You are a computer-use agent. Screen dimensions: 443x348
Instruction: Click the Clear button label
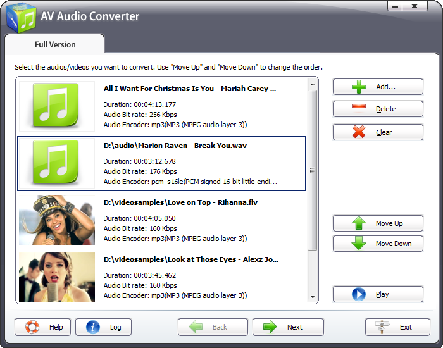point(384,132)
